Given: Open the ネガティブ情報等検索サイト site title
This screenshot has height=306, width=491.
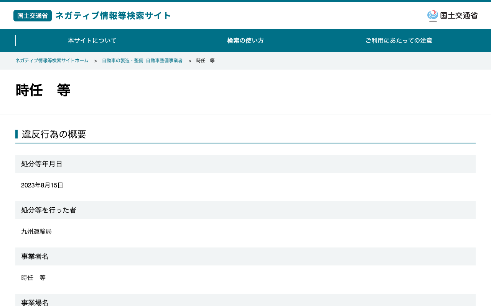Looking at the screenshot, I should point(113,16).
